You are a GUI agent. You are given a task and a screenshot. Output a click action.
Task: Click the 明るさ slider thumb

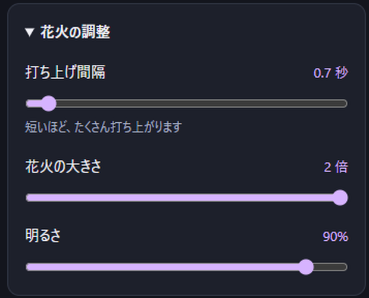(306, 267)
